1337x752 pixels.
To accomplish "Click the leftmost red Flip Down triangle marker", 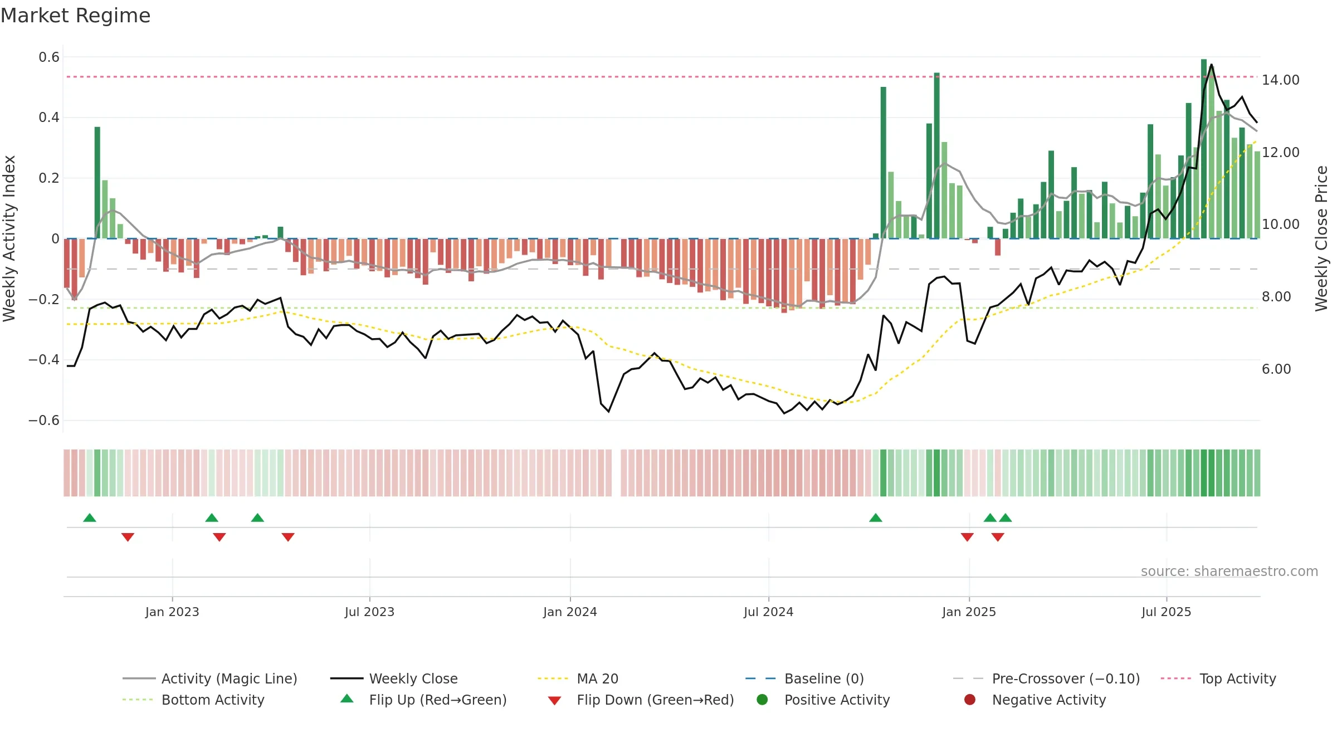I will 128,537.
